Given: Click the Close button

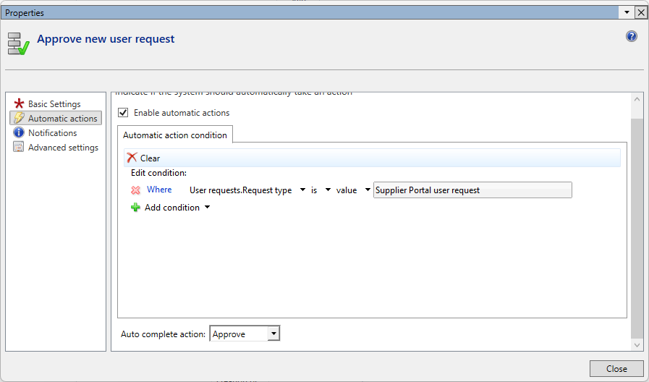Looking at the screenshot, I should [616, 369].
